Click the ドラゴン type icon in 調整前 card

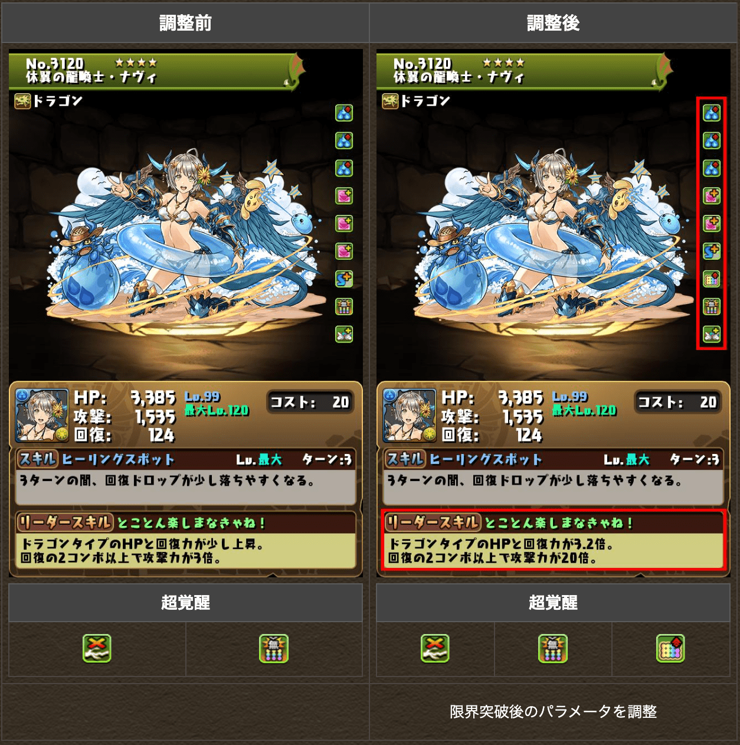point(22,101)
